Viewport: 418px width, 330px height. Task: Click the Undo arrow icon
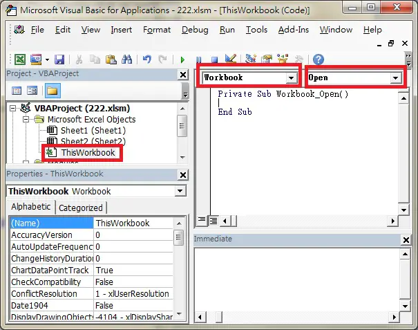click(x=147, y=59)
